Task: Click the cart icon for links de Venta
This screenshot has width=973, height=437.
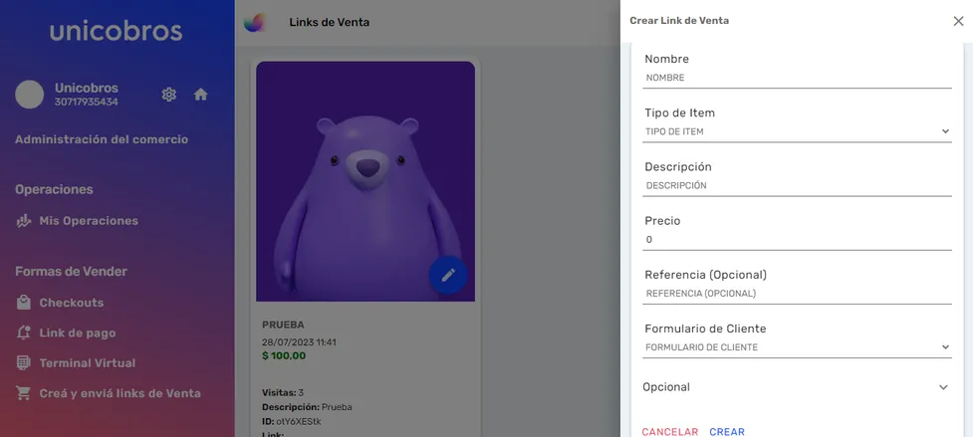Action: (x=24, y=393)
